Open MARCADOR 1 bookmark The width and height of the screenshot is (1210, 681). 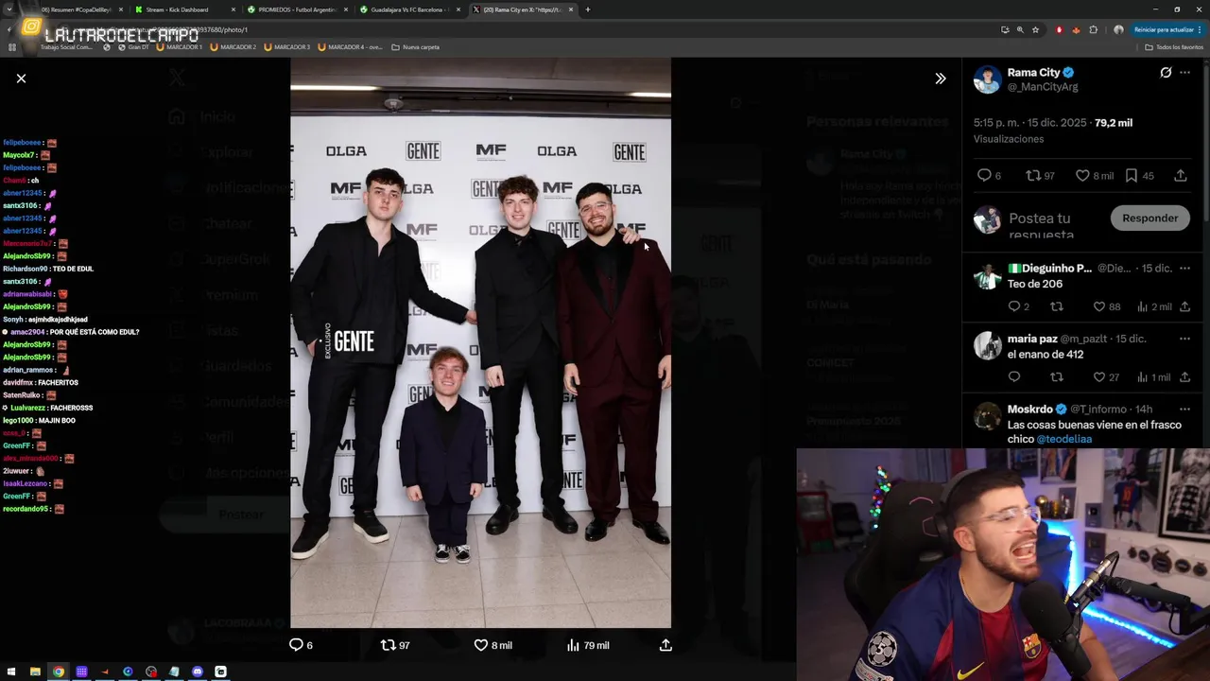(x=180, y=46)
